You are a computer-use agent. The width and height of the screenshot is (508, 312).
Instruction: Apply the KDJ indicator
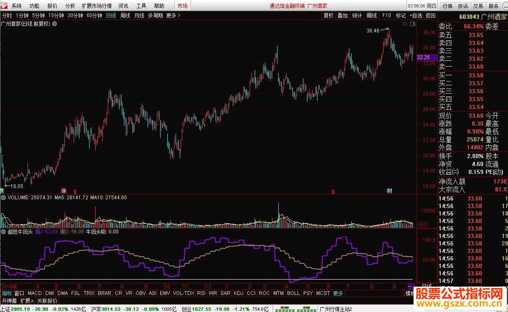point(238,293)
